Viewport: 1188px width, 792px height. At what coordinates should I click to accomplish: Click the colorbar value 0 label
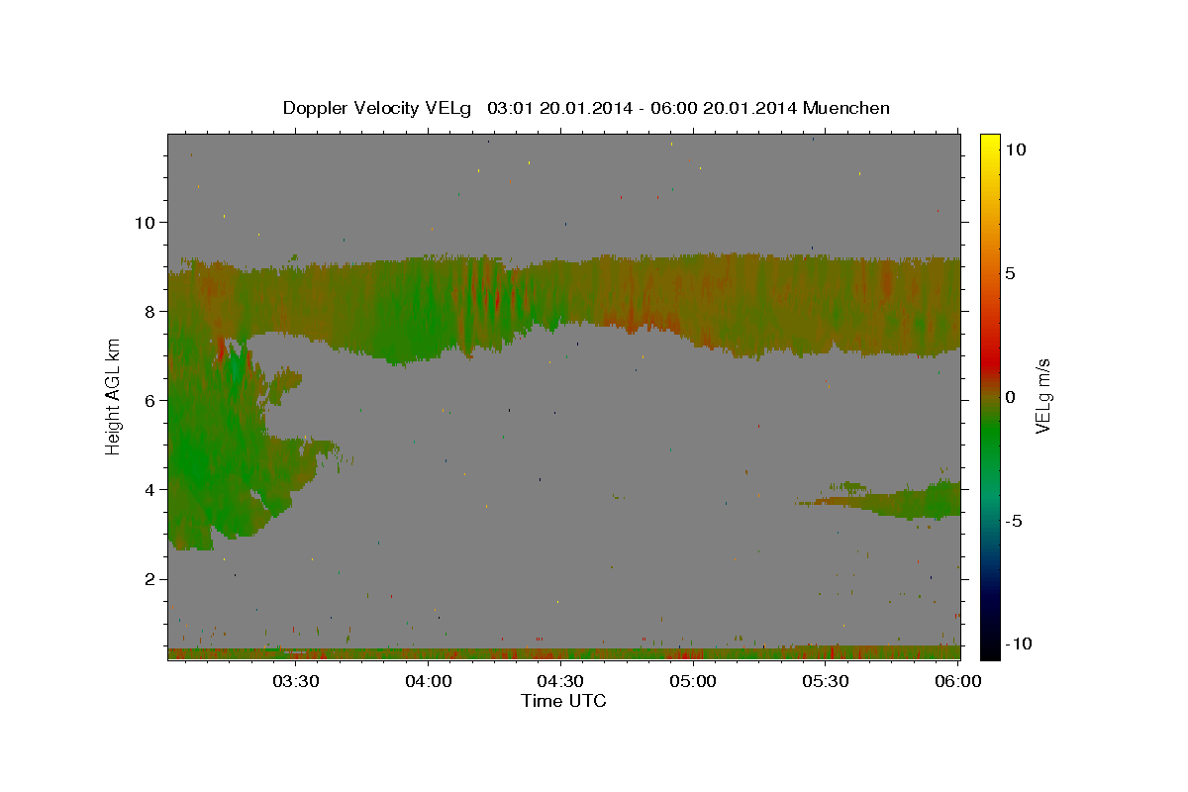(1010, 397)
